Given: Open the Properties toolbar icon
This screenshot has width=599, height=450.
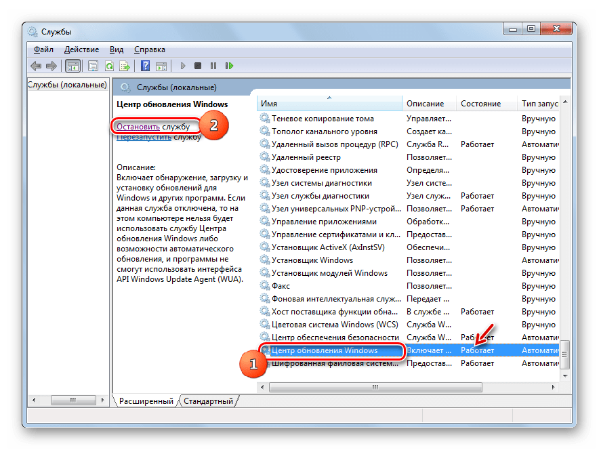Looking at the screenshot, I should (93, 66).
